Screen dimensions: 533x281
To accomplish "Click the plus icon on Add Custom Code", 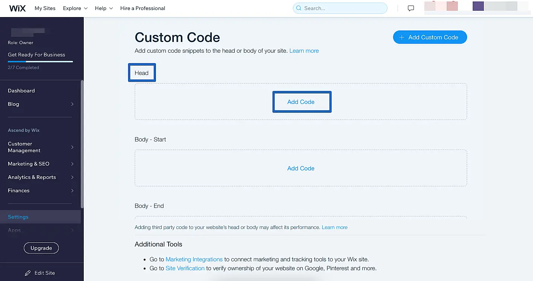I will 402,37.
